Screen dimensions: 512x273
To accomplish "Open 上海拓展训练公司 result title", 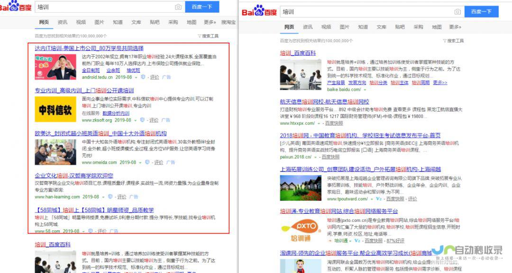I will tap(360, 169).
